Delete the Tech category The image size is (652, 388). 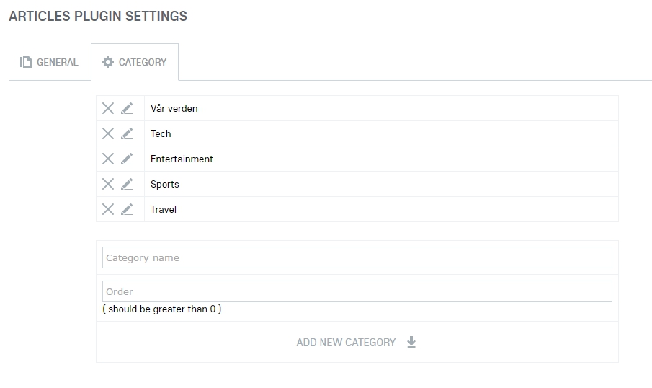click(108, 133)
